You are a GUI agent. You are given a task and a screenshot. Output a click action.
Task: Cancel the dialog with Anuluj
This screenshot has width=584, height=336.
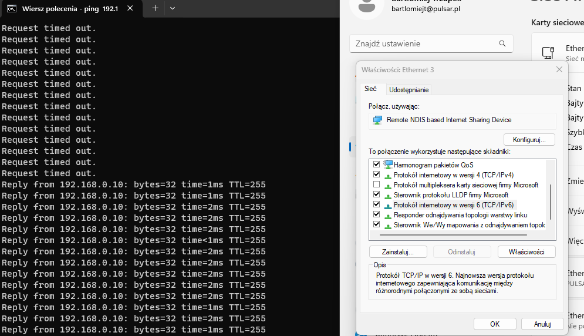point(542,324)
